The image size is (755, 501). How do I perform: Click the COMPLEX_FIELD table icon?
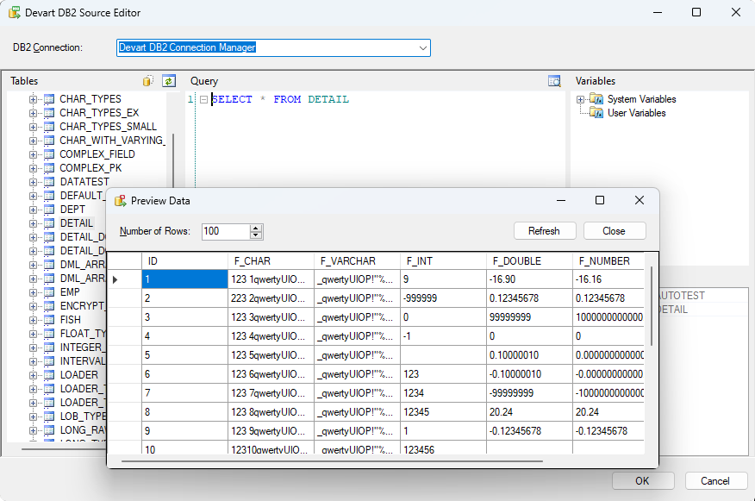pyautogui.click(x=49, y=154)
